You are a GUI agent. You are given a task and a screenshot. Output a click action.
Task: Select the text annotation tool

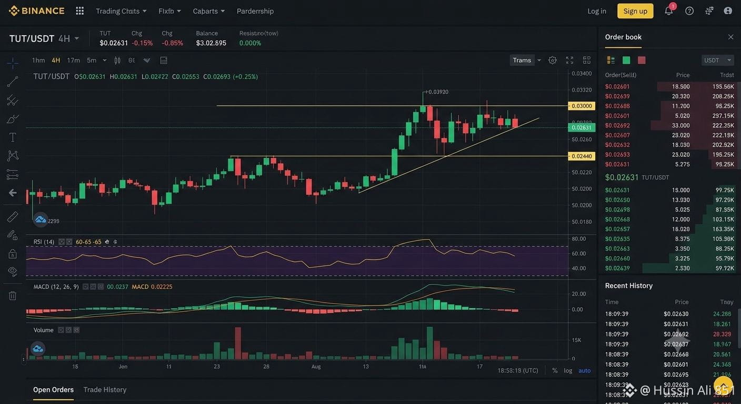13,137
